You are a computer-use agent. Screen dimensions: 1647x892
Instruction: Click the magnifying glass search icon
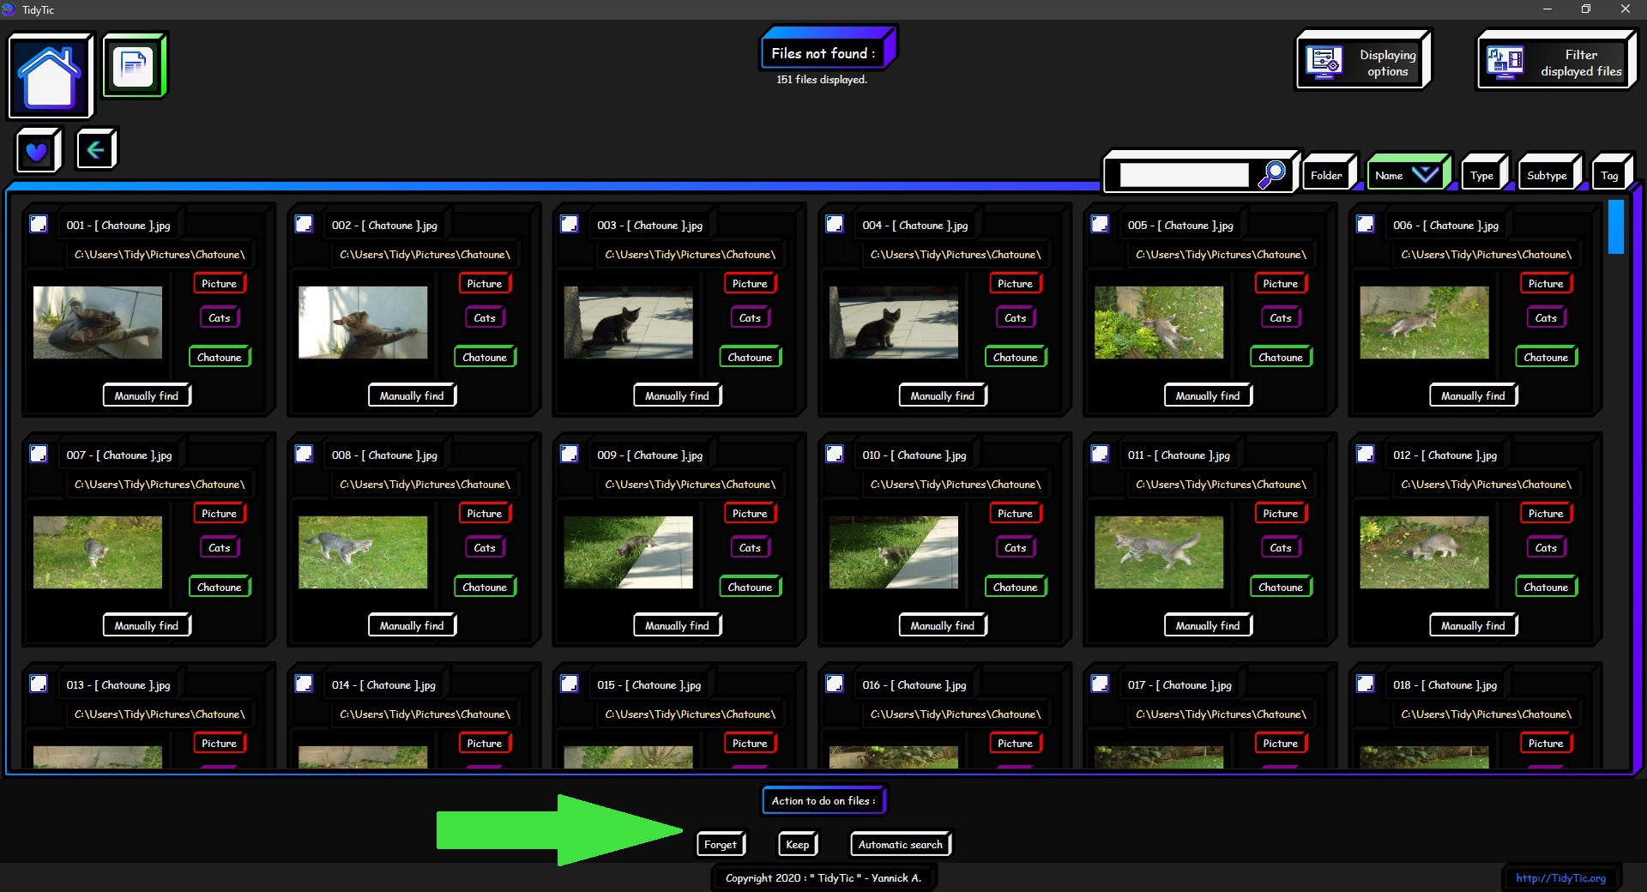[x=1271, y=174]
